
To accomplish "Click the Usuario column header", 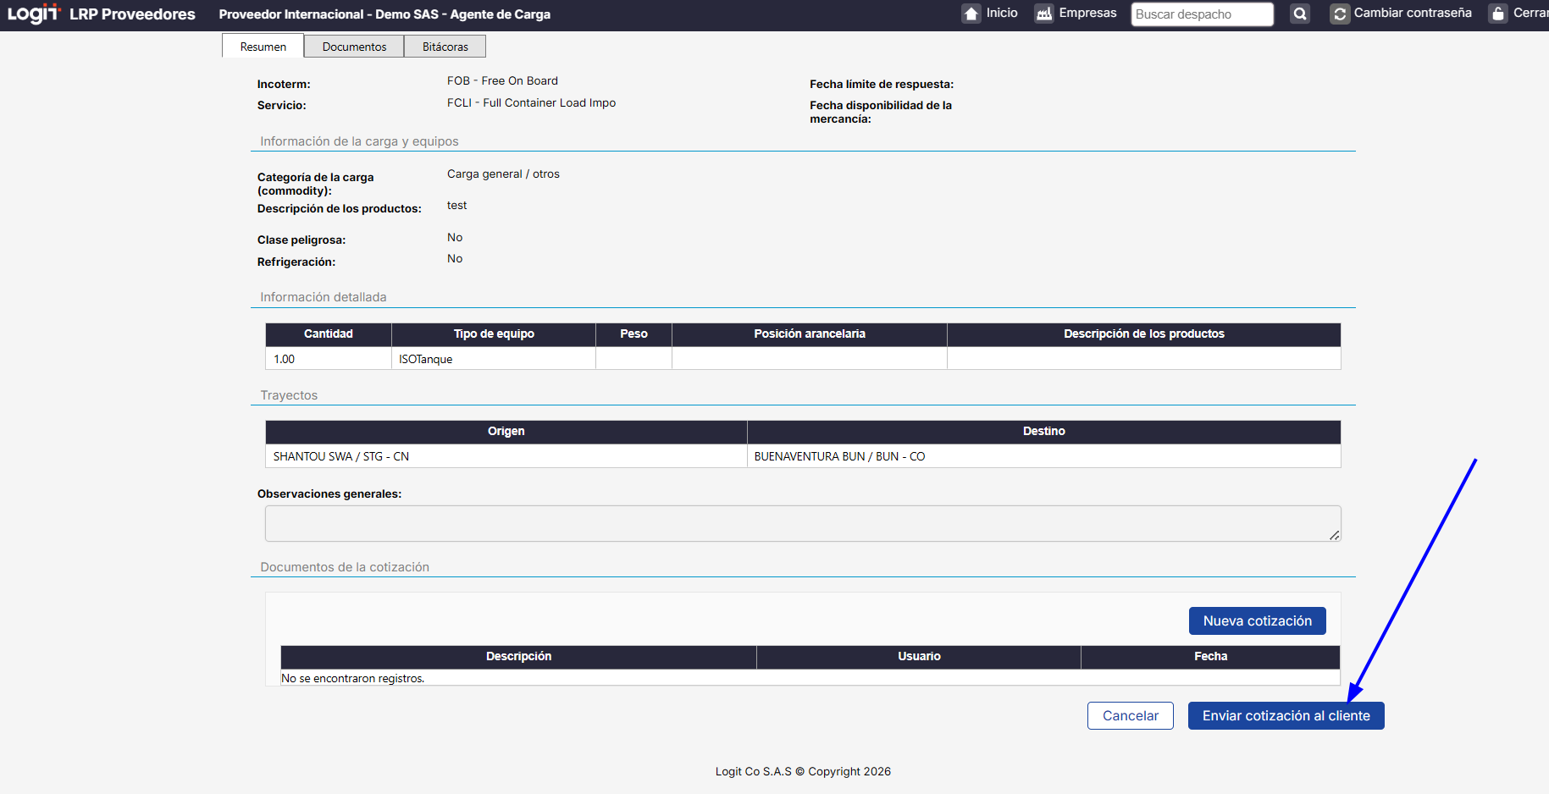I will point(919,656).
